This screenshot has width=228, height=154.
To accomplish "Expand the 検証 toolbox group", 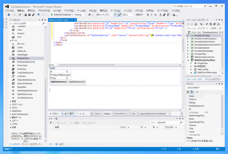I will coord(11,101).
